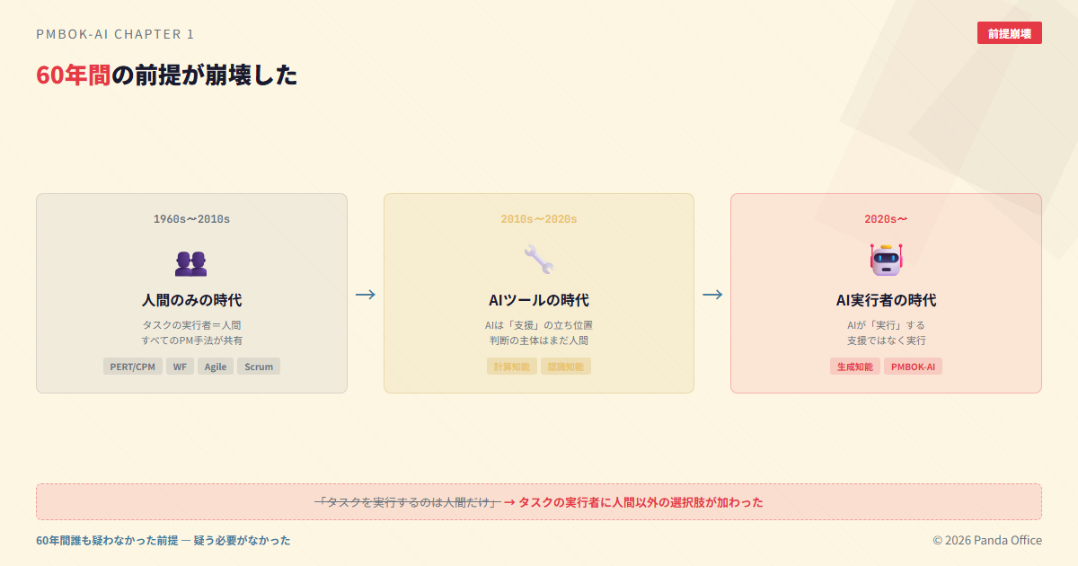Click the robot face icon in the third card
Viewport: 1078px width, 566px height.
pos(886,260)
